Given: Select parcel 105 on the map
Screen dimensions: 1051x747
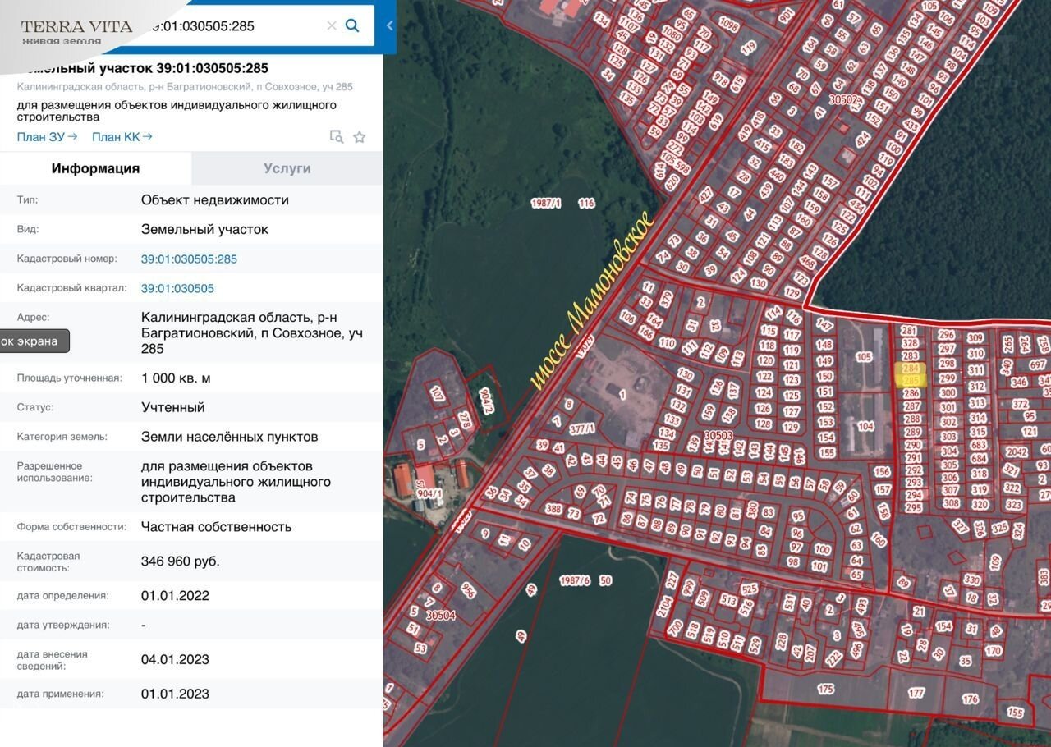Looking at the screenshot, I should [864, 357].
